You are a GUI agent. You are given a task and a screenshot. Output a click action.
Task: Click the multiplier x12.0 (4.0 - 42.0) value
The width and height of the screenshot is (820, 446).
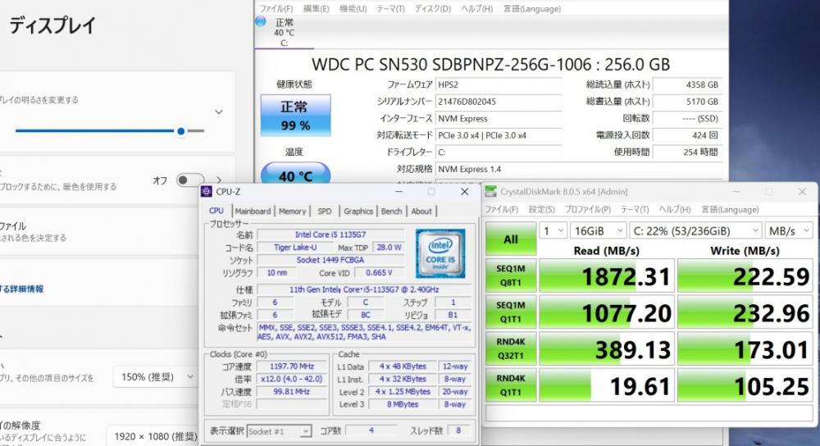pos(292,379)
